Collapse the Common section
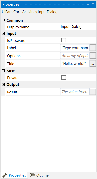The width and height of the screenshot is (97, 179). click(x=3, y=20)
